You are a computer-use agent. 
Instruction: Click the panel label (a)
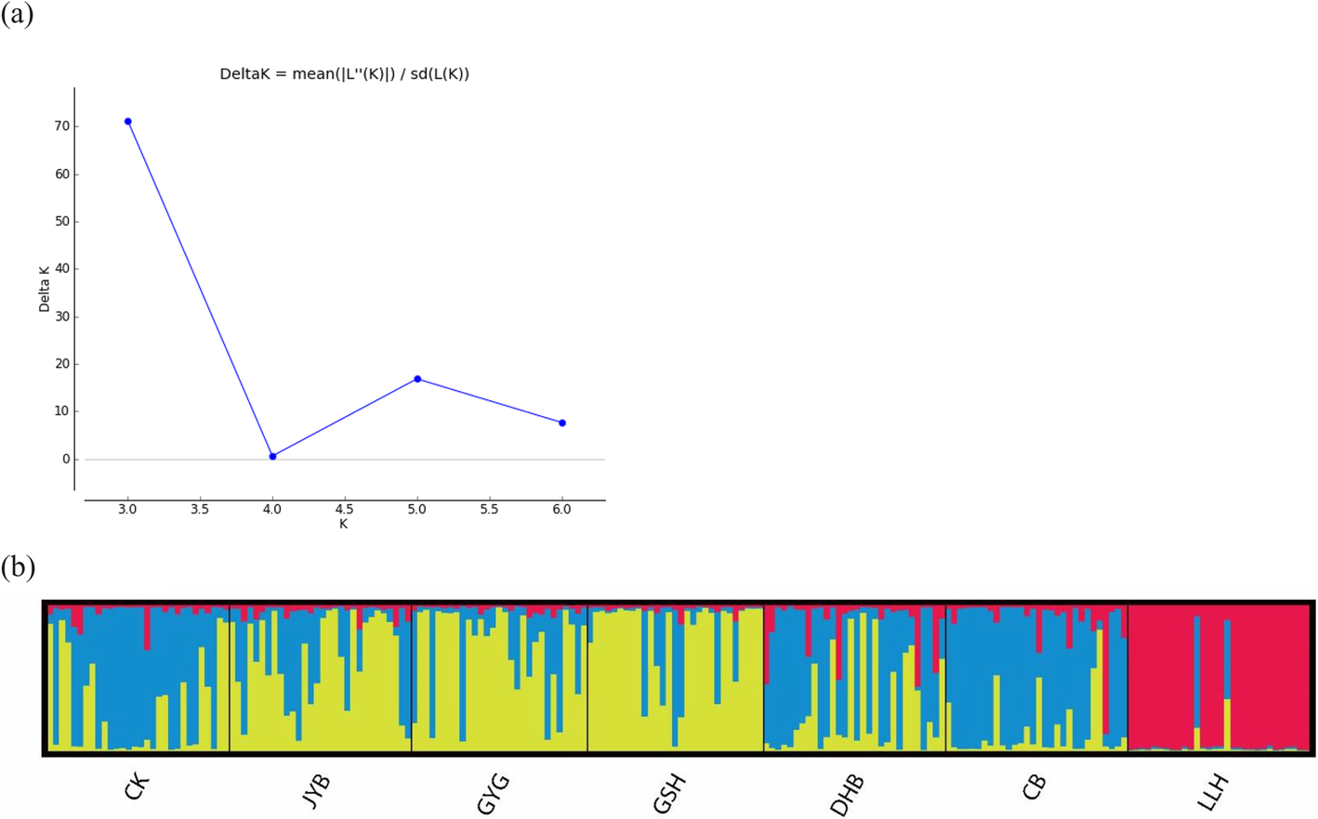(x=17, y=13)
